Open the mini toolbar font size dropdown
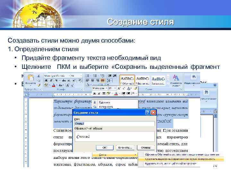Image resolution: width=231 pixels, height=173 pixels. tap(115, 88)
